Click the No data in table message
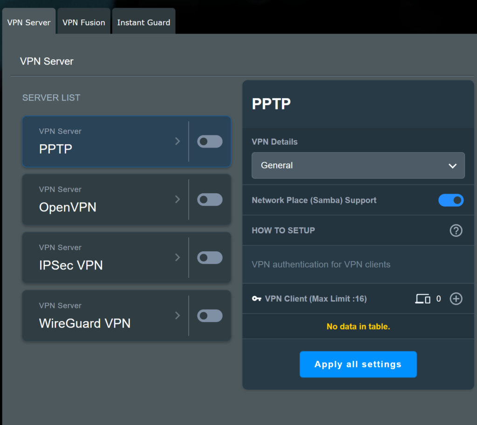This screenshot has height=425, width=477. [x=358, y=326]
